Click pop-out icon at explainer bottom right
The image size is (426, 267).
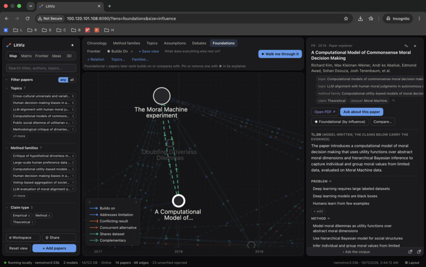click(419, 252)
